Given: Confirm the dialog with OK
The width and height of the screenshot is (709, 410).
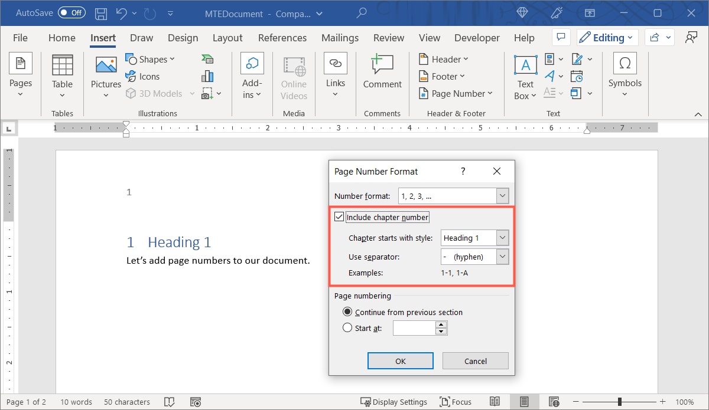Looking at the screenshot, I should tap(400, 360).
